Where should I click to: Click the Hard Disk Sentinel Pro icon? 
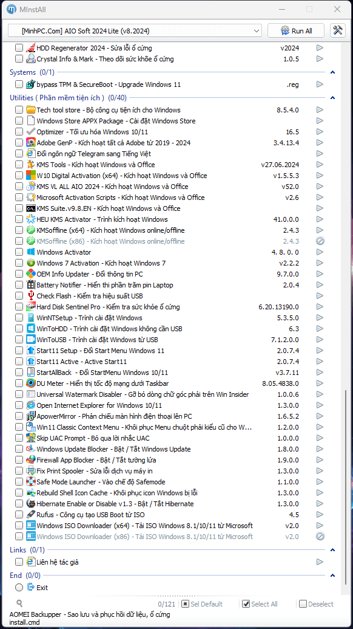pyautogui.click(x=31, y=307)
